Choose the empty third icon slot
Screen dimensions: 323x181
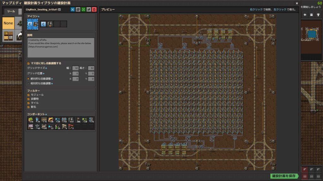(x=57, y=24)
